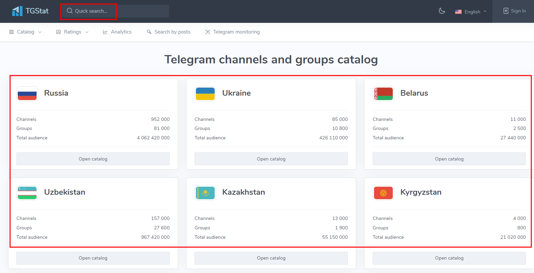Viewport: 534px width, 273px height.
Task: Select Ukraine groups count 10 800
Action: point(340,128)
